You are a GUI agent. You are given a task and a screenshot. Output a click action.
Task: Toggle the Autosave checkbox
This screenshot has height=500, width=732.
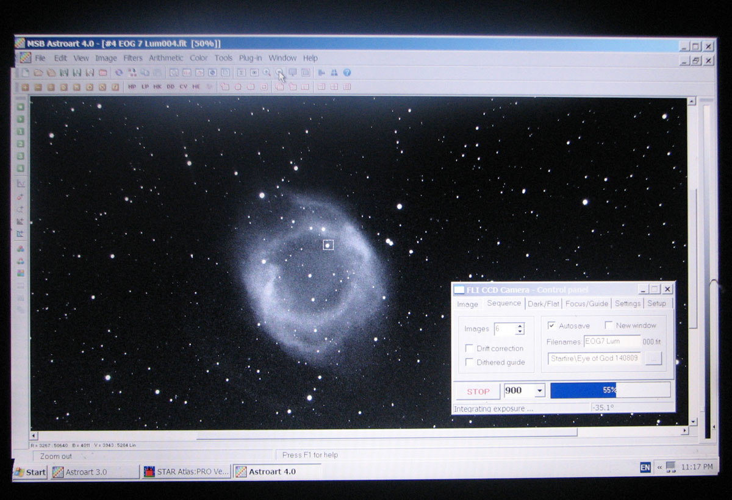point(551,326)
